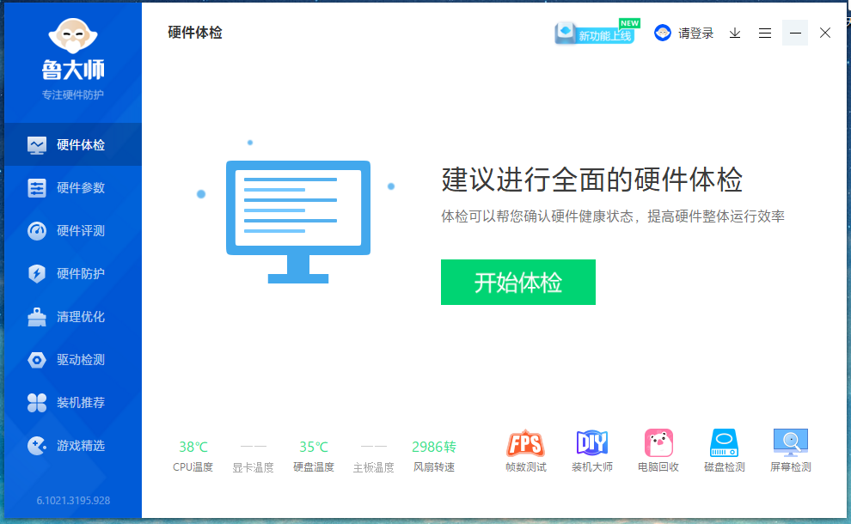Click the 电脑回收 recycle icon
851x524 pixels.
click(658, 449)
